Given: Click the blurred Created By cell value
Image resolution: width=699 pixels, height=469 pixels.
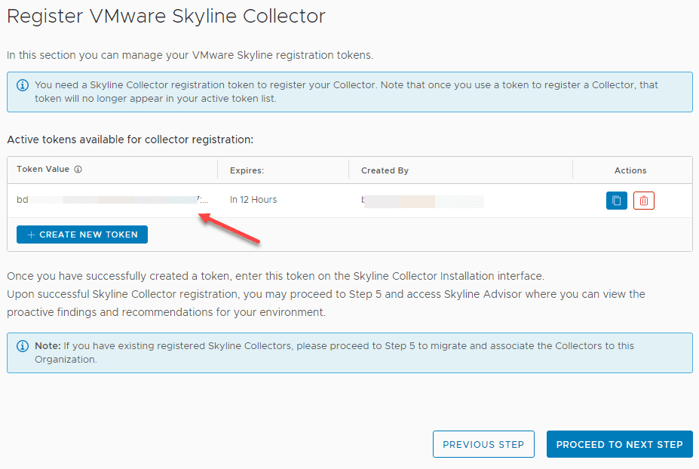Looking at the screenshot, I should coord(422,201).
